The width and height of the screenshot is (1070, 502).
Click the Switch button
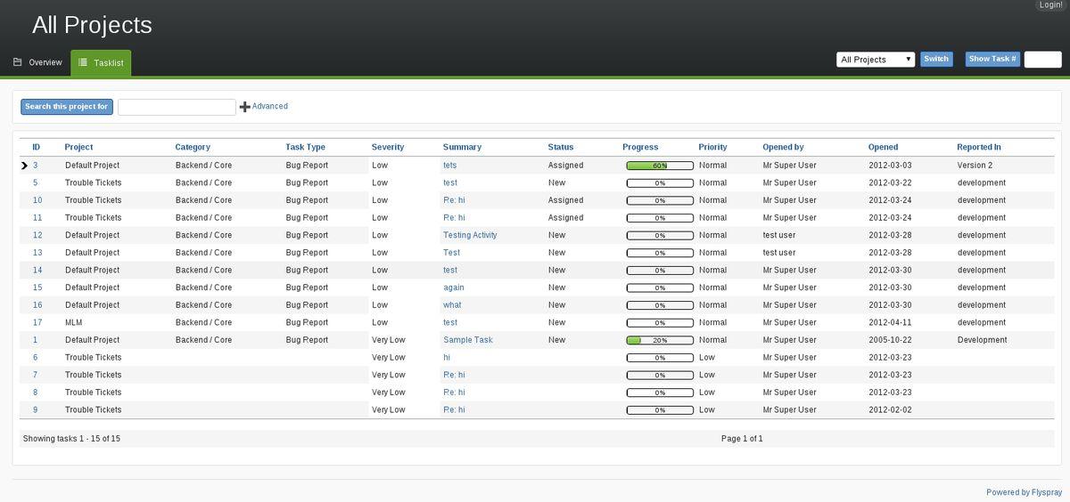point(936,59)
